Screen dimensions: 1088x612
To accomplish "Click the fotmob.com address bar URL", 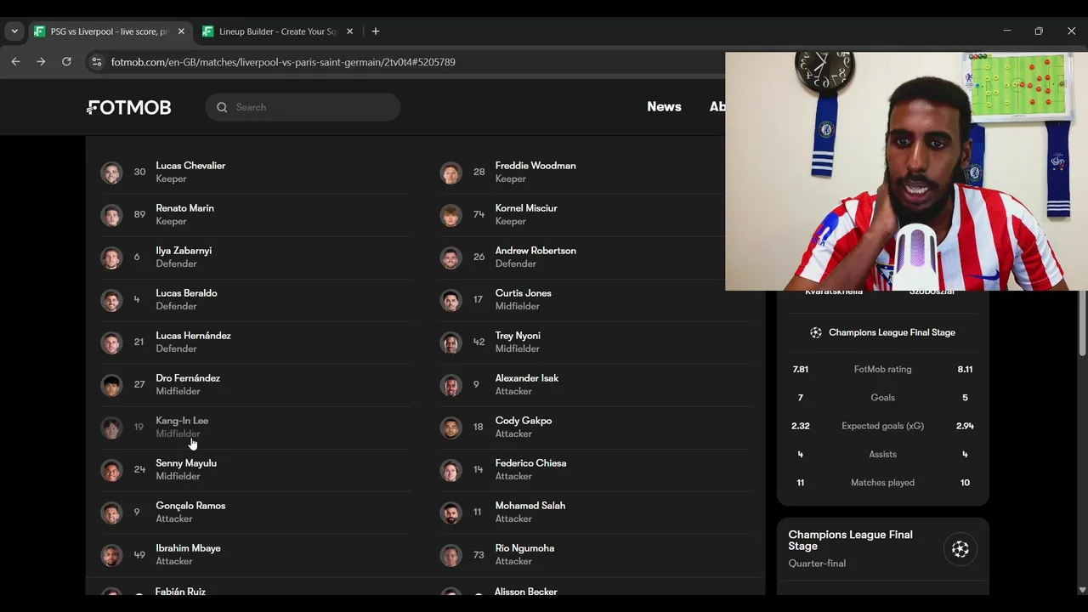I will [283, 62].
